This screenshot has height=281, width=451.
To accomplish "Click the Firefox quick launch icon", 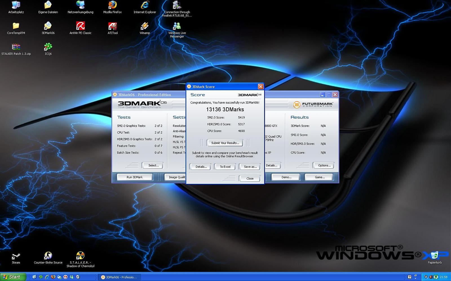I will point(53,277).
